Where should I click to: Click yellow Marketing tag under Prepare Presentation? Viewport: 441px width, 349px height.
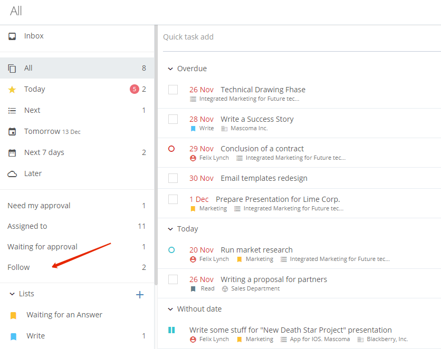193,209
